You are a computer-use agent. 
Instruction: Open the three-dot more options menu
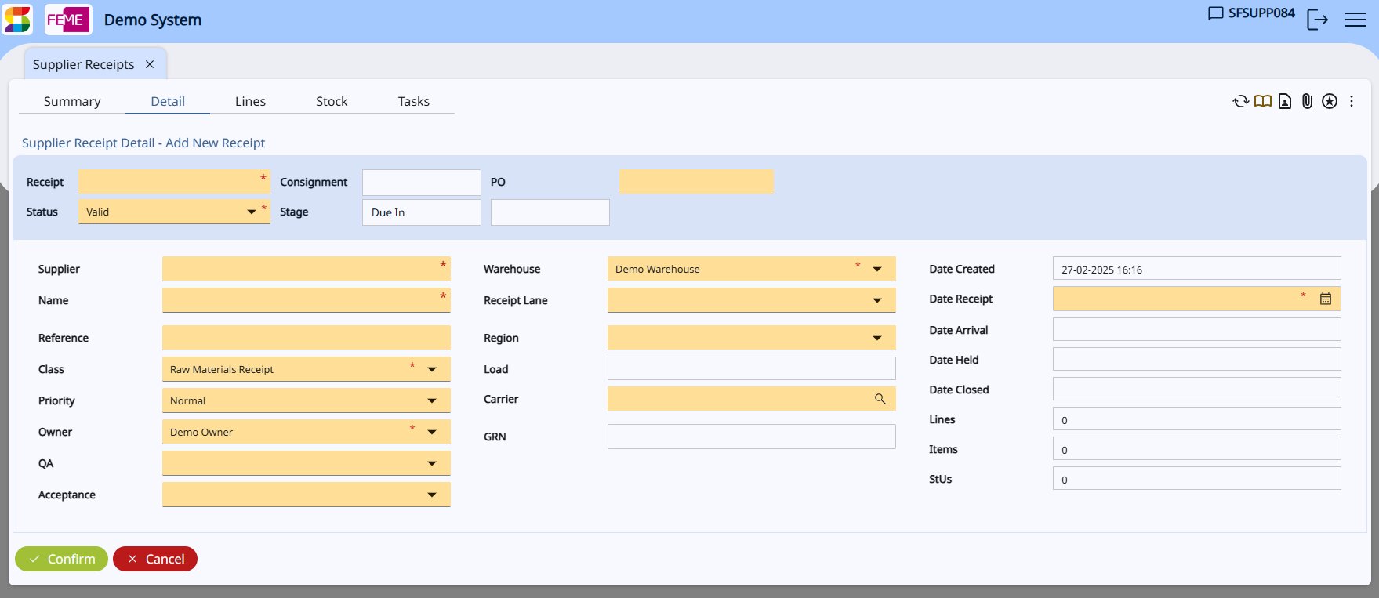(1352, 101)
